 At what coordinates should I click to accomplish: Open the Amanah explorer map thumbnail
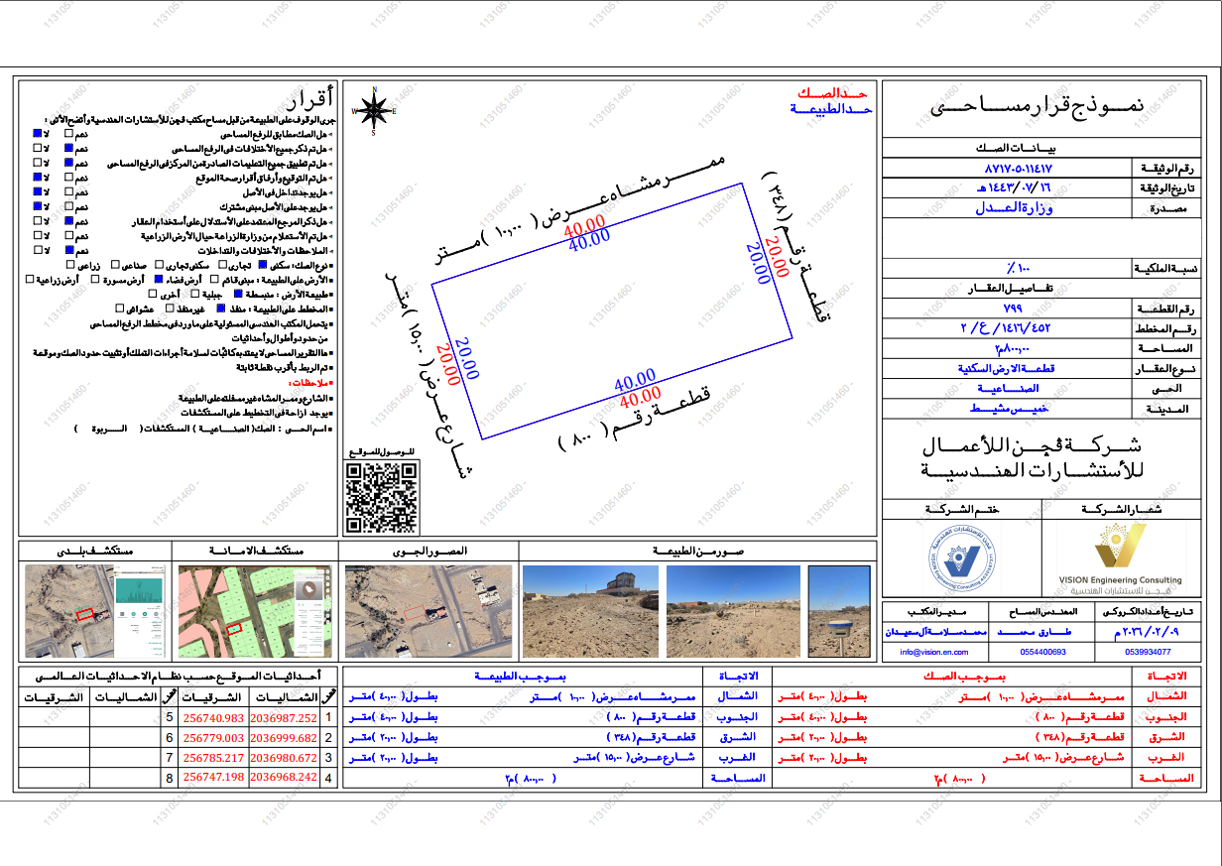256,613
